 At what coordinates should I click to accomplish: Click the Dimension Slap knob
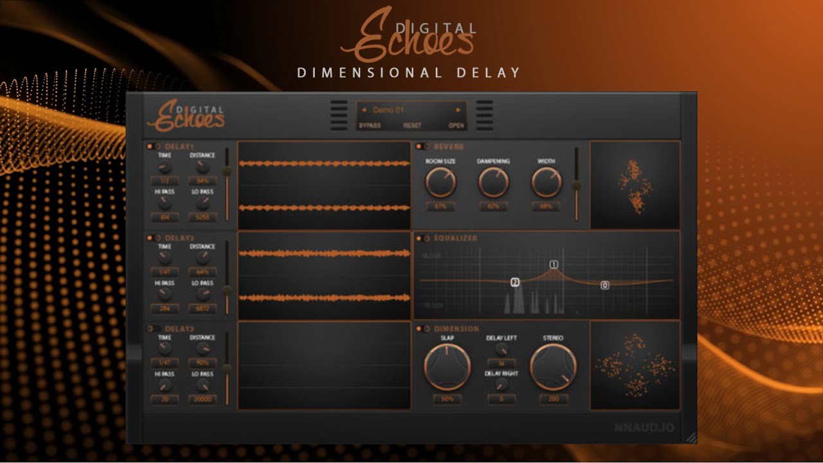(x=448, y=367)
